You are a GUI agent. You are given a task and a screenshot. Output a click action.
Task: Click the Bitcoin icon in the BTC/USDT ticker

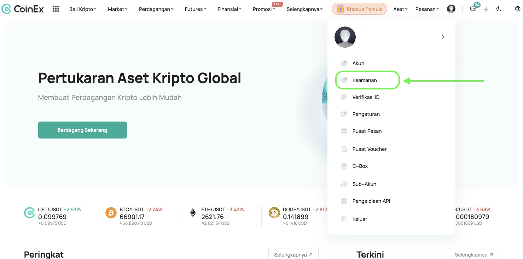[x=111, y=213]
